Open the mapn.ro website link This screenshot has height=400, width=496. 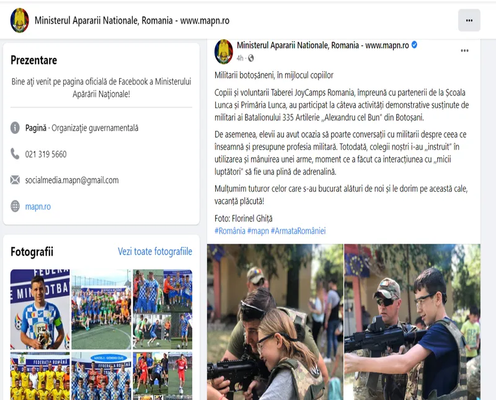[x=38, y=207]
